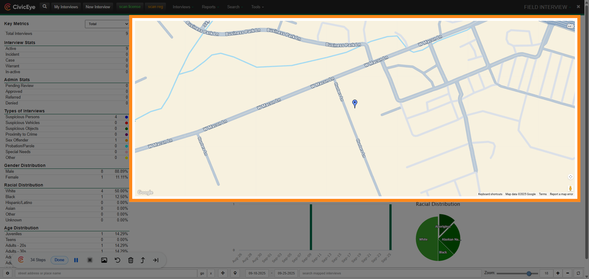
Task: Open the map Terms link
Action: tap(543, 194)
